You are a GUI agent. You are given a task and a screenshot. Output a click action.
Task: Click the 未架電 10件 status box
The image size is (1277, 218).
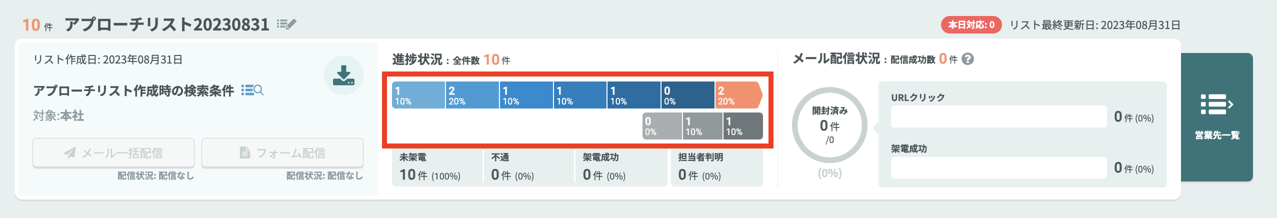click(x=437, y=168)
